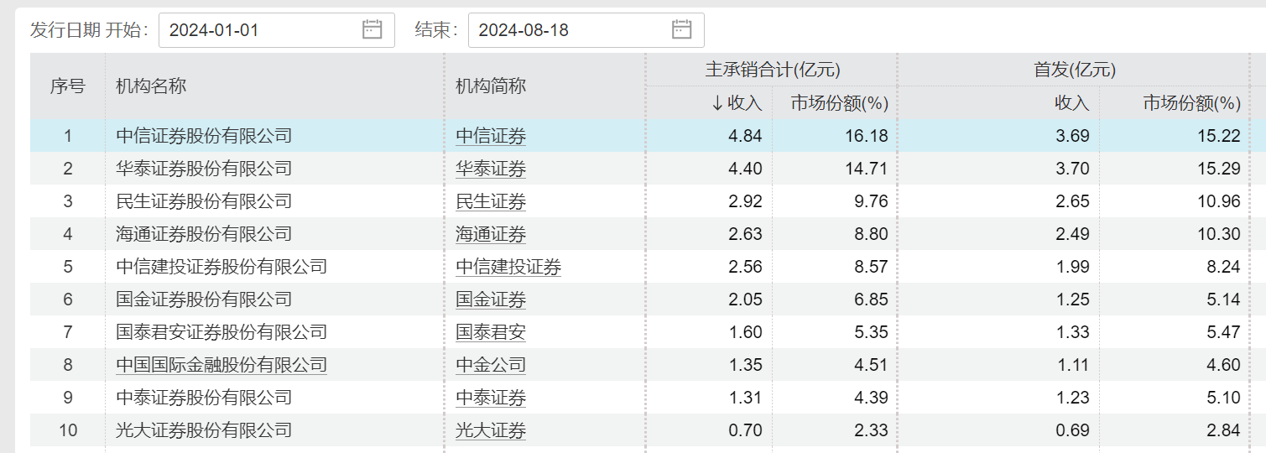
Task: Open the end date calendar icon
Action: click(x=681, y=29)
